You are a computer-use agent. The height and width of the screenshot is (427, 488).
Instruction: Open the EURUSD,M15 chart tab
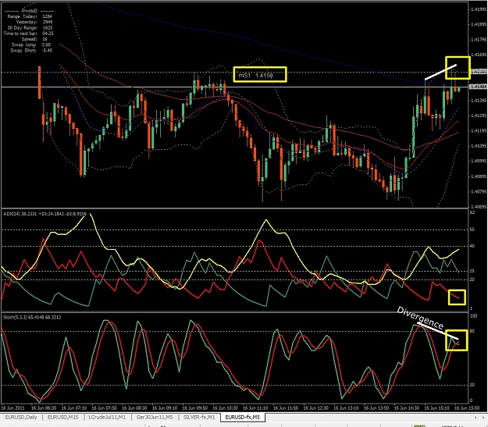click(62, 418)
